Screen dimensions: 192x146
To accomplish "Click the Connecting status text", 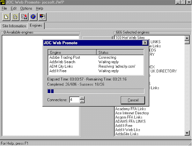I will pos(107,57).
